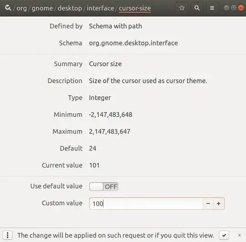Apply the change with the checkmark button
246x242 pixels.
(x=224, y=235)
